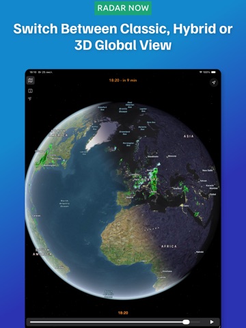
Task: Tap the Tehran city label
Action: [x=203, y=181]
